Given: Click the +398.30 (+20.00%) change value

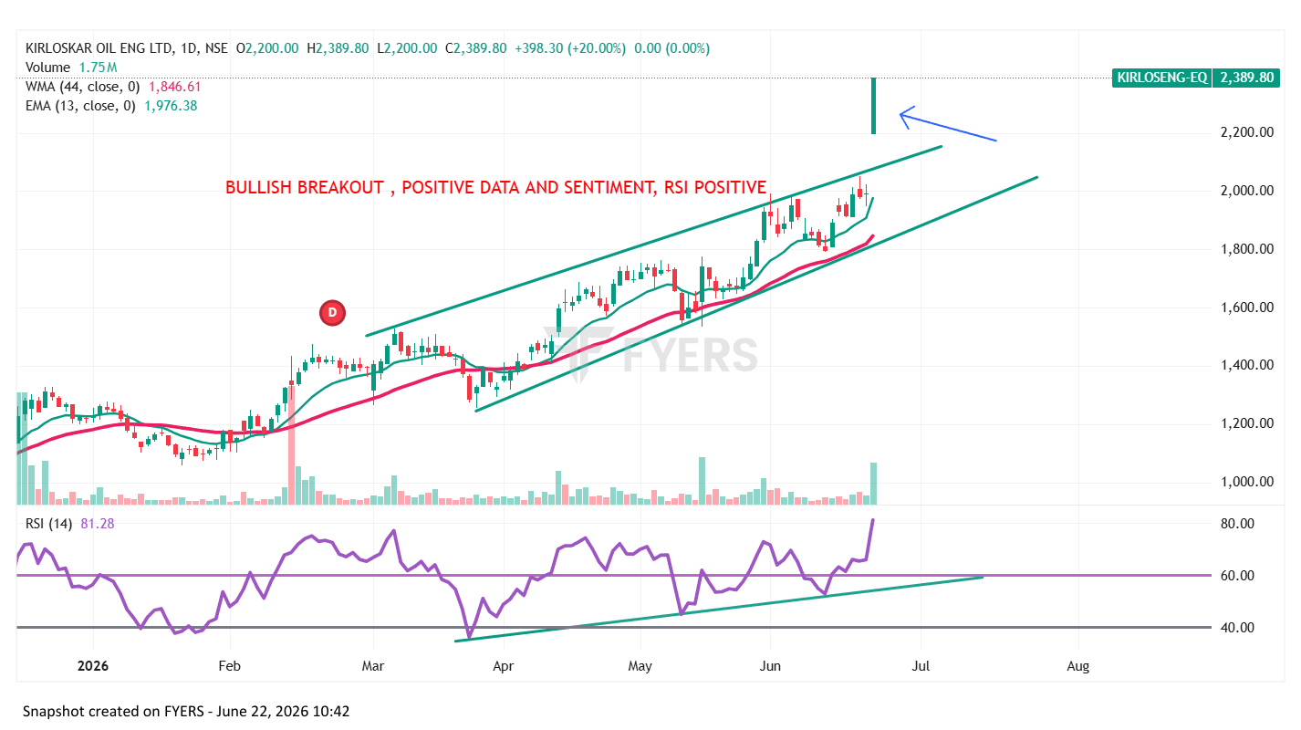Looking at the screenshot, I should click(x=569, y=48).
